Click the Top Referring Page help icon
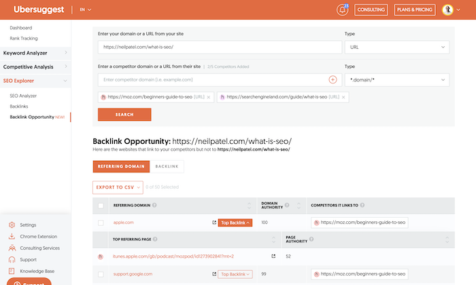Viewport: 476px width, 285px height. pos(155,239)
